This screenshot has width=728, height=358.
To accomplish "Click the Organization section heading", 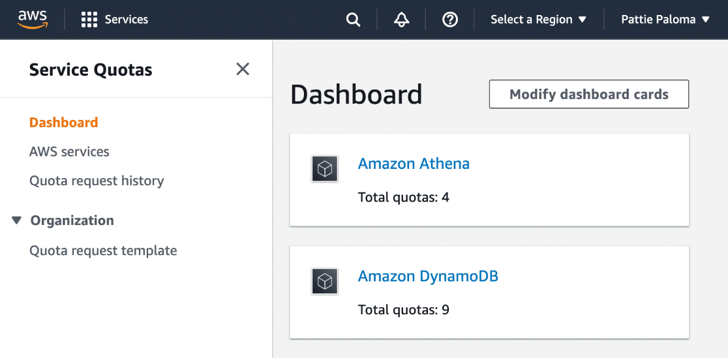I will pos(72,220).
